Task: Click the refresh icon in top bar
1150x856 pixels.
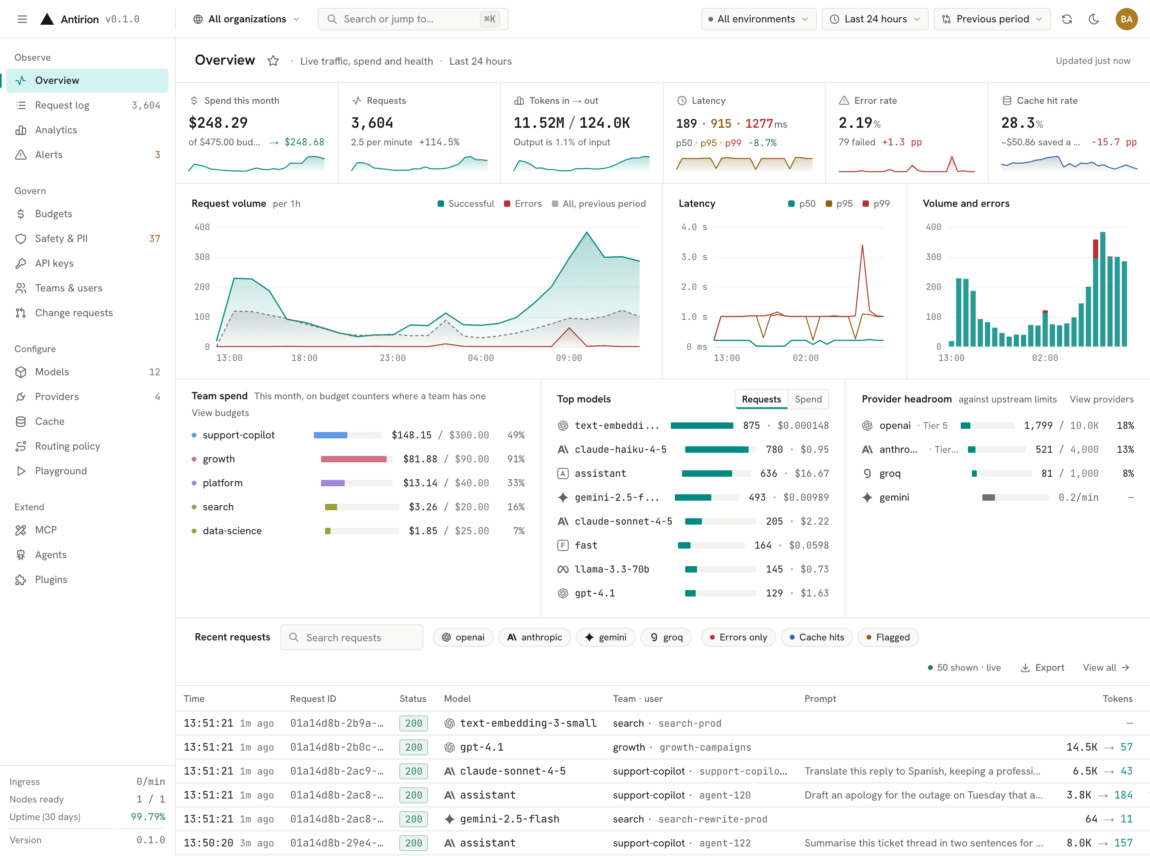Action: [1067, 19]
